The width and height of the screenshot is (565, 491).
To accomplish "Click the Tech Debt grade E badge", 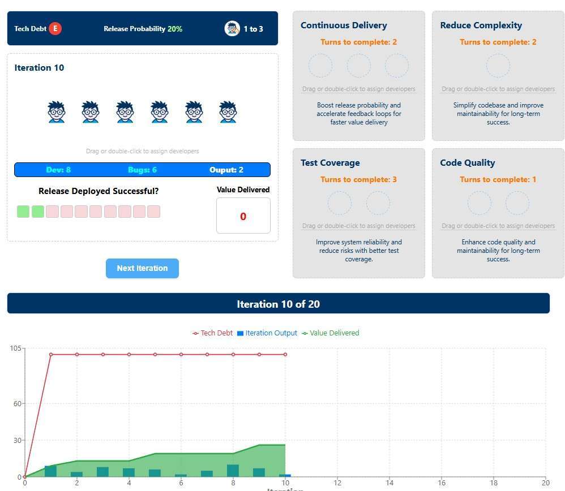I will point(55,28).
